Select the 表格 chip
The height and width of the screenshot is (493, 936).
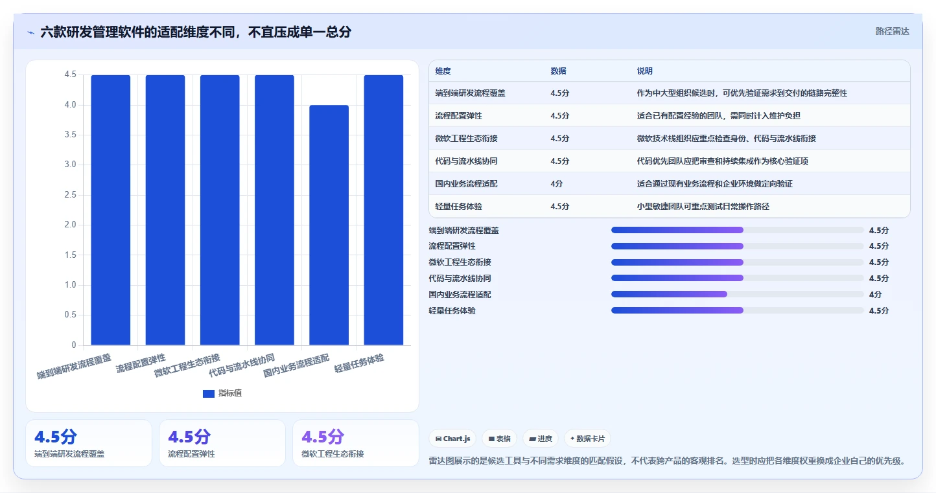(499, 439)
